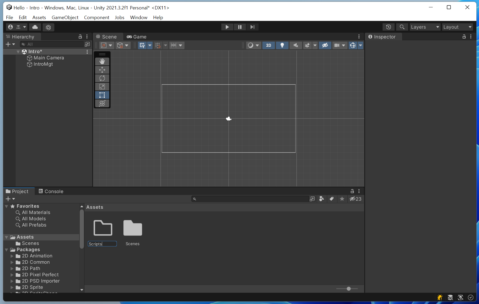
Task: Select Main Camera in Hierarchy
Action: [49, 58]
